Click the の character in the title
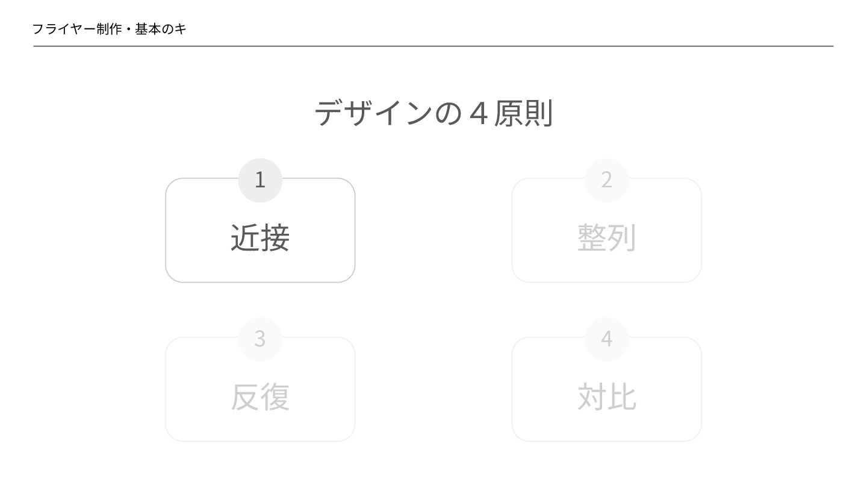Viewport: 867px width, 488px height. point(447,113)
